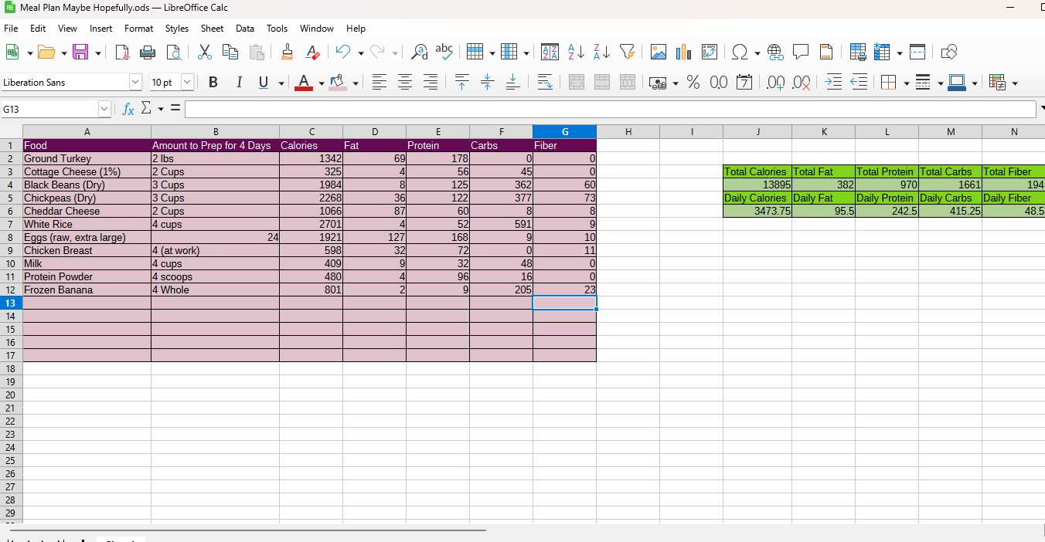Screen dimensions: 1045x542
Task: Open a file with the folder icon
Action: tap(46, 52)
